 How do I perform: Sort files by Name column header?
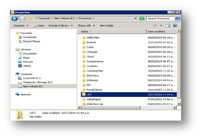click(111, 31)
